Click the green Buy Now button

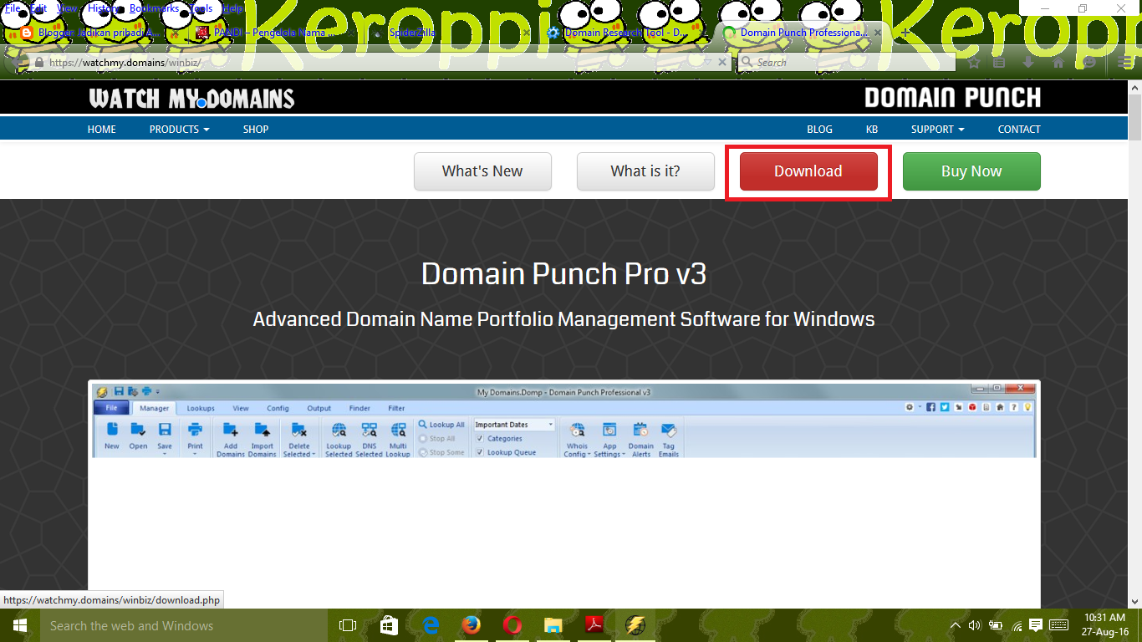[971, 171]
